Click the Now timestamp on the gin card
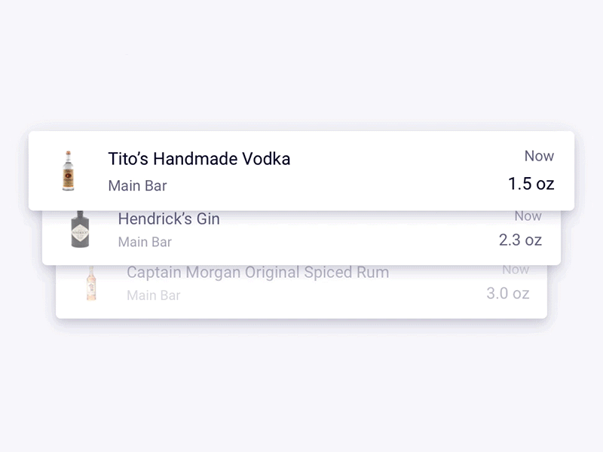 point(528,216)
